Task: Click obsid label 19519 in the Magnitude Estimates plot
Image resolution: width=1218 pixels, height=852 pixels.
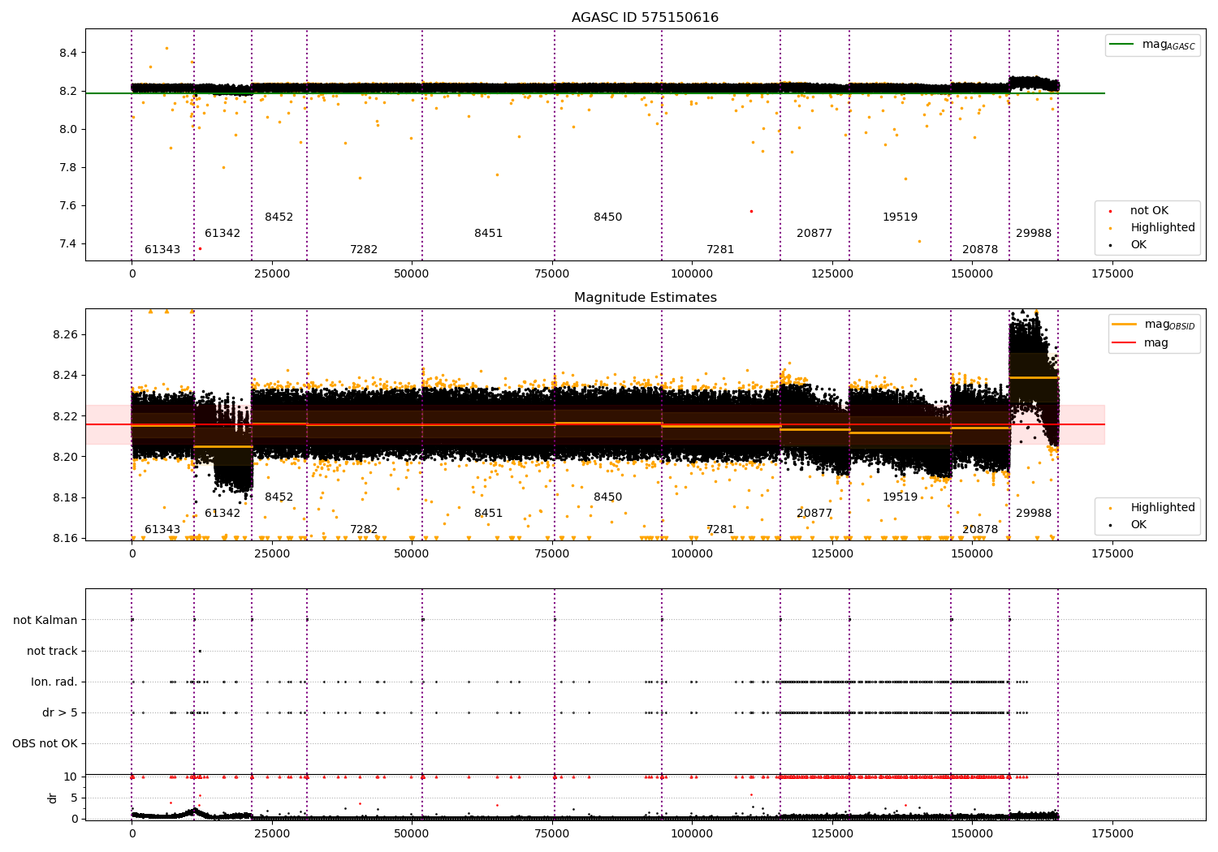Action: [x=901, y=497]
